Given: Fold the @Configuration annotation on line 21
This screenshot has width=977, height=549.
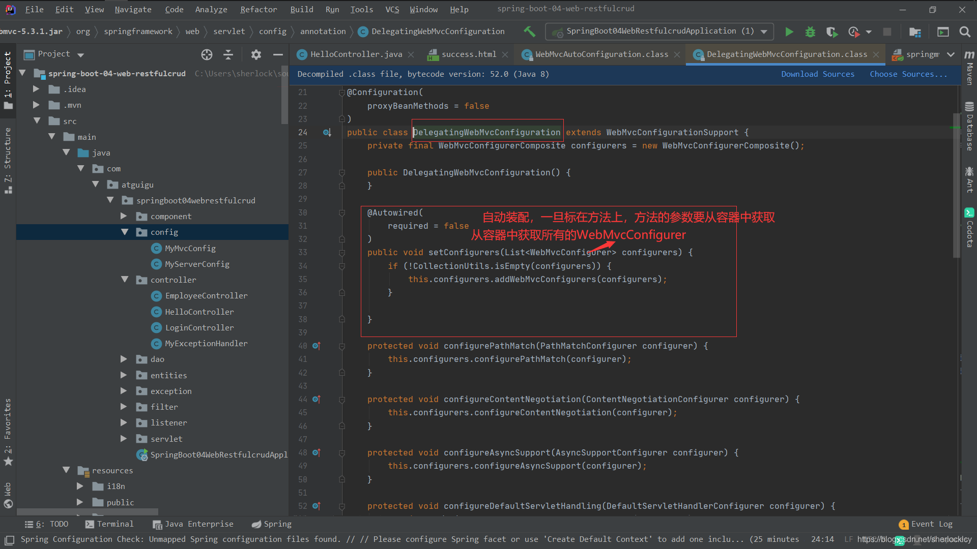Looking at the screenshot, I should click(x=342, y=92).
